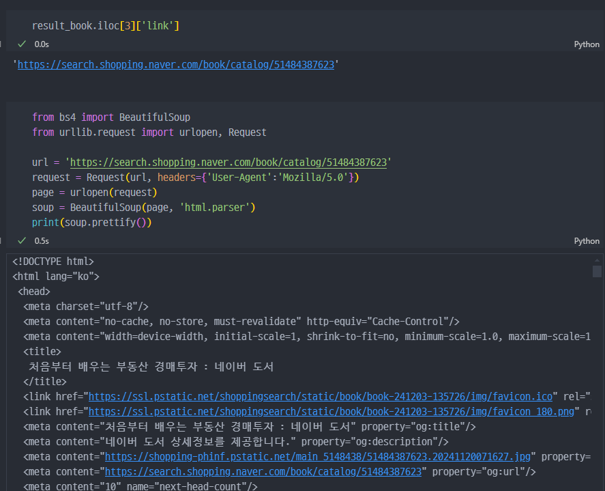Click the 'from urllib.request import' line
Screen dimensions: 605x491
(149, 132)
